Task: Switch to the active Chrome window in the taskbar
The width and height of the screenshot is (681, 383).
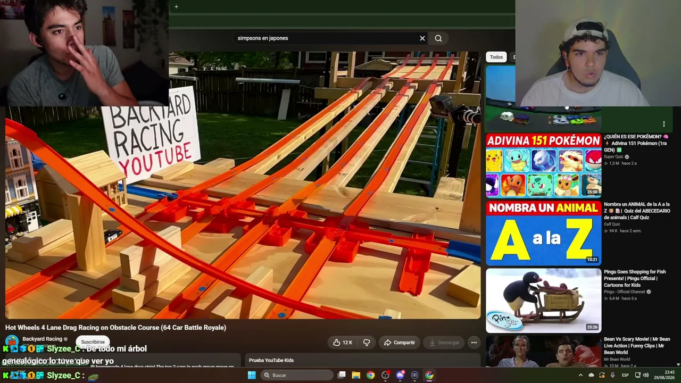Action: point(429,375)
